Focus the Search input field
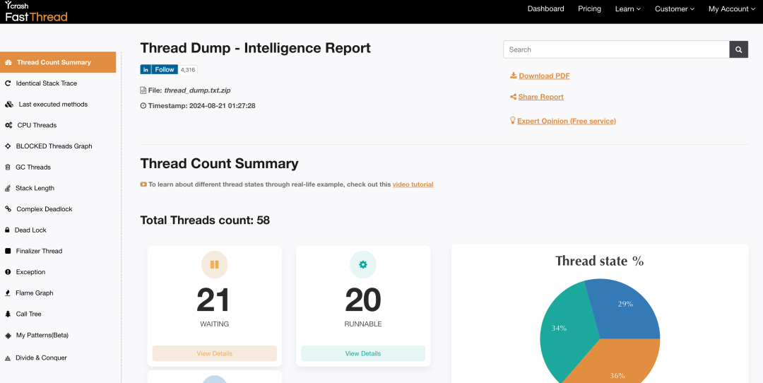Viewport: 763px width, 383px height. click(x=616, y=49)
